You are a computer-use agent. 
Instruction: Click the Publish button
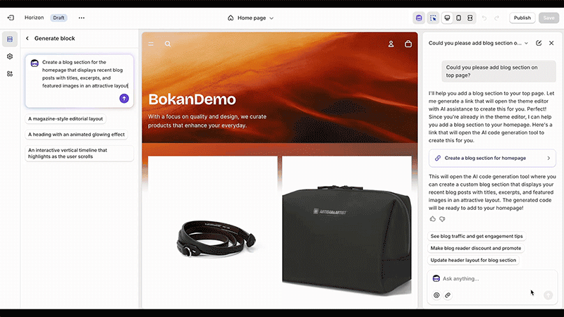point(522,18)
